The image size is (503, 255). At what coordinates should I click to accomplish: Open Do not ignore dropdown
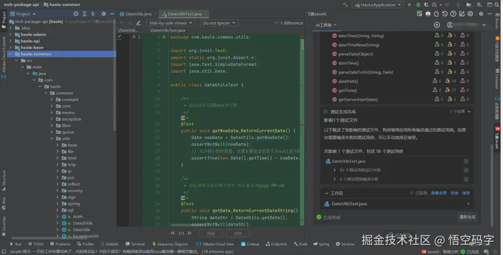pyautogui.click(x=219, y=23)
